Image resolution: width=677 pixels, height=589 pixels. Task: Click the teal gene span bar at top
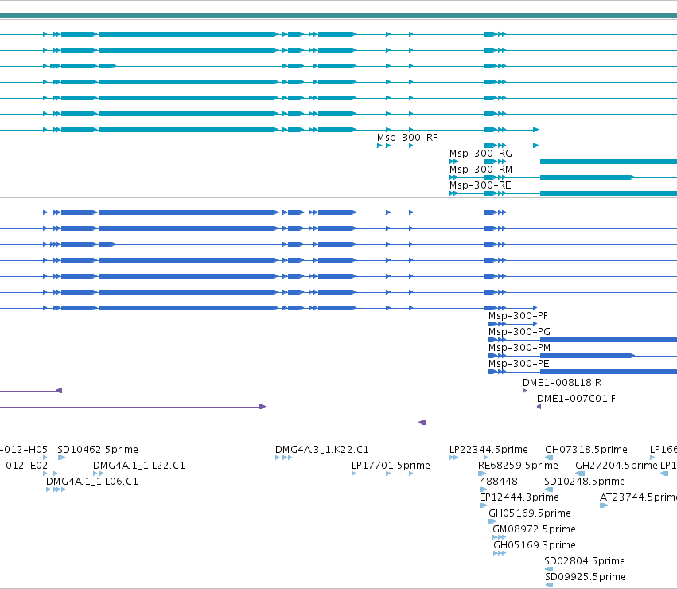(x=339, y=16)
